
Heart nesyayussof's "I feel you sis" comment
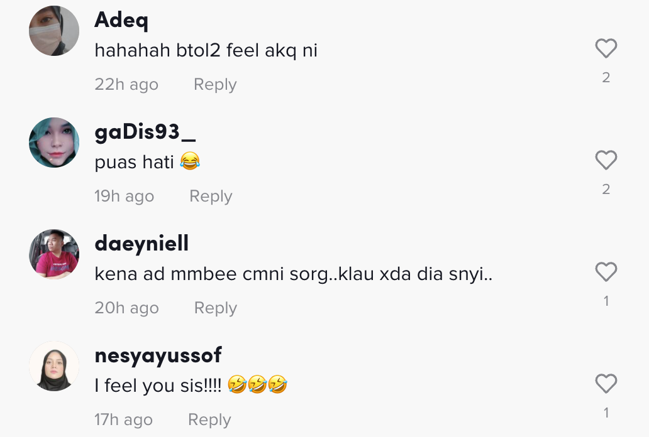(606, 384)
